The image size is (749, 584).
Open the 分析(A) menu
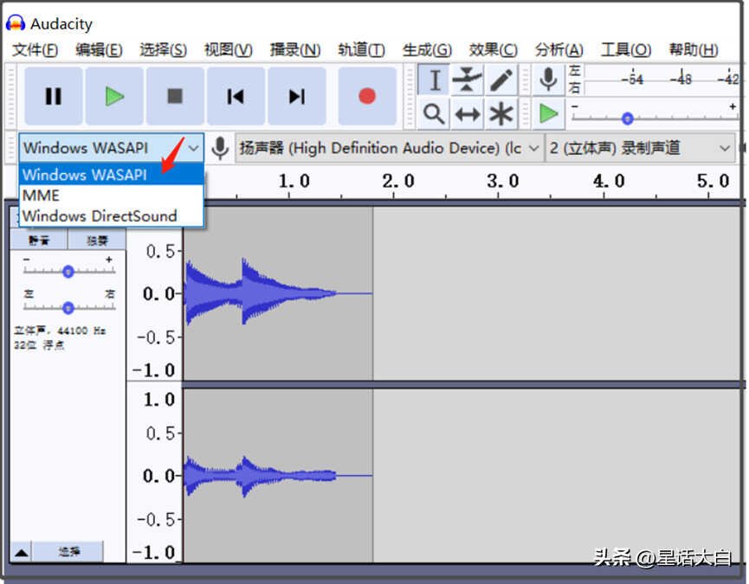point(559,49)
